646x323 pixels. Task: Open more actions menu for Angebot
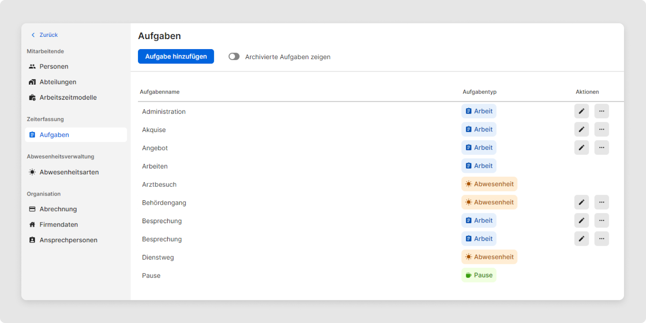click(602, 147)
